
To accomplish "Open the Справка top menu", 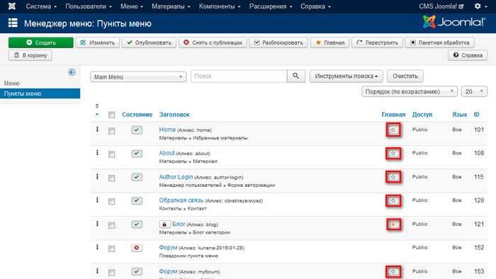I will click(x=315, y=6).
